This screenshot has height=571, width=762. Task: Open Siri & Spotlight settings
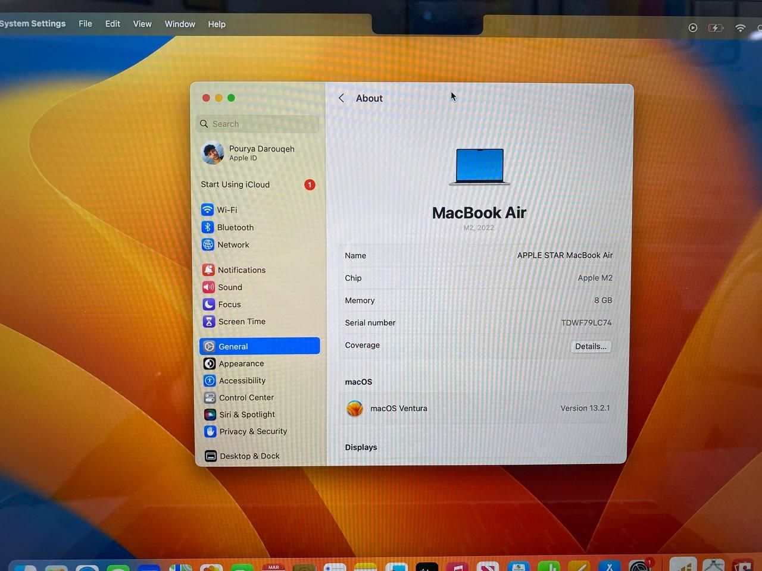click(x=246, y=415)
